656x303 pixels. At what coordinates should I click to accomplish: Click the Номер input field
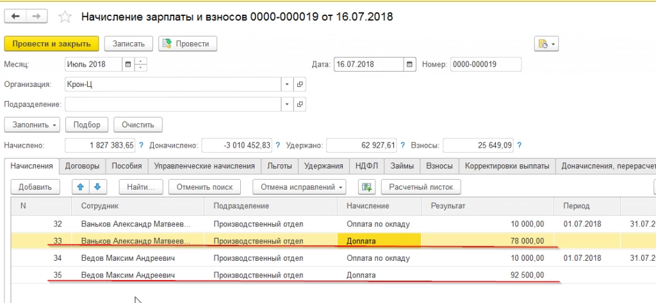pos(486,65)
